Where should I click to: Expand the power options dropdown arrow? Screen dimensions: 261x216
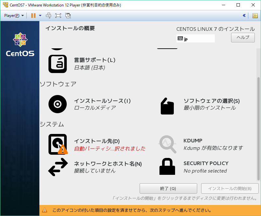coord(40,16)
